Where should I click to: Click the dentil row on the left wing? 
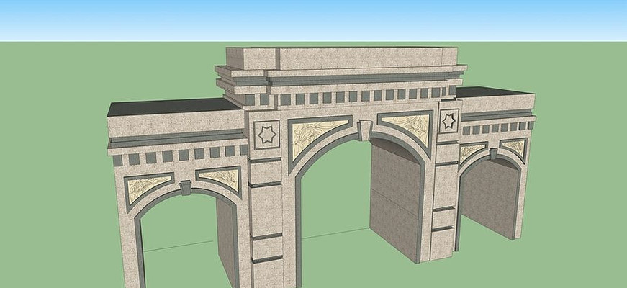pyautogui.click(x=180, y=155)
